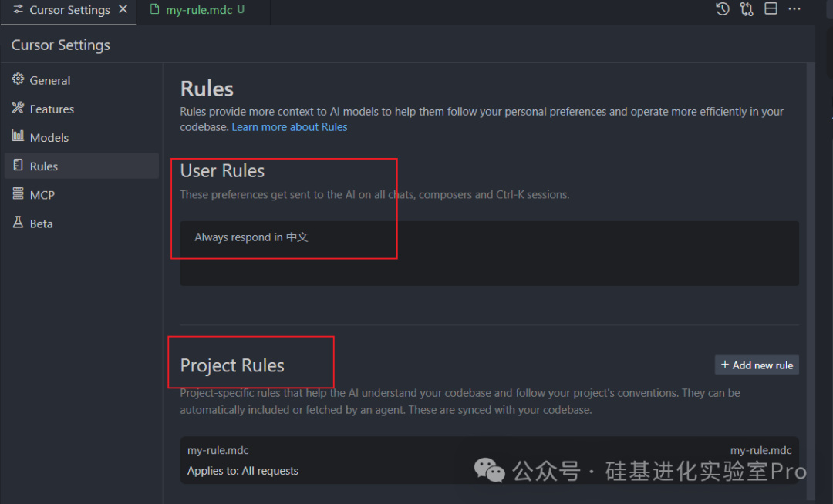833x504 pixels.
Task: Open the Beta settings section
Action: [x=81, y=223]
